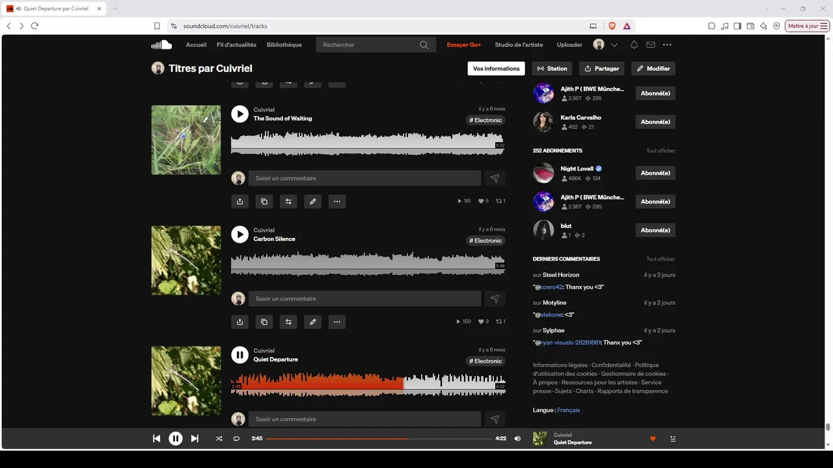Pause playback in the bottom player bar
Viewport: 833px width, 468px height.
176,439
